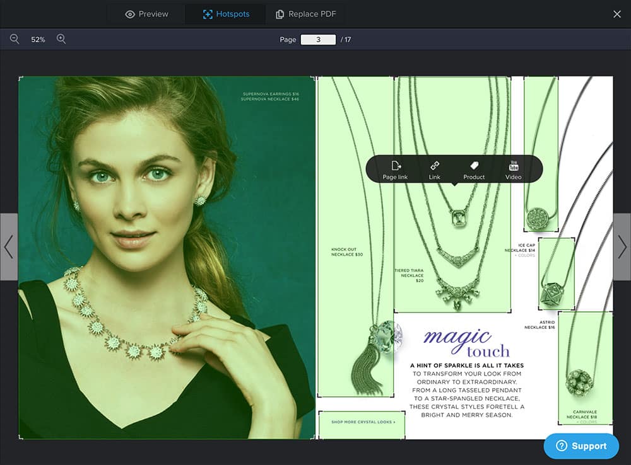Viewport: 631px width, 465px height.
Task: Click the Support button
Action: tap(581, 445)
